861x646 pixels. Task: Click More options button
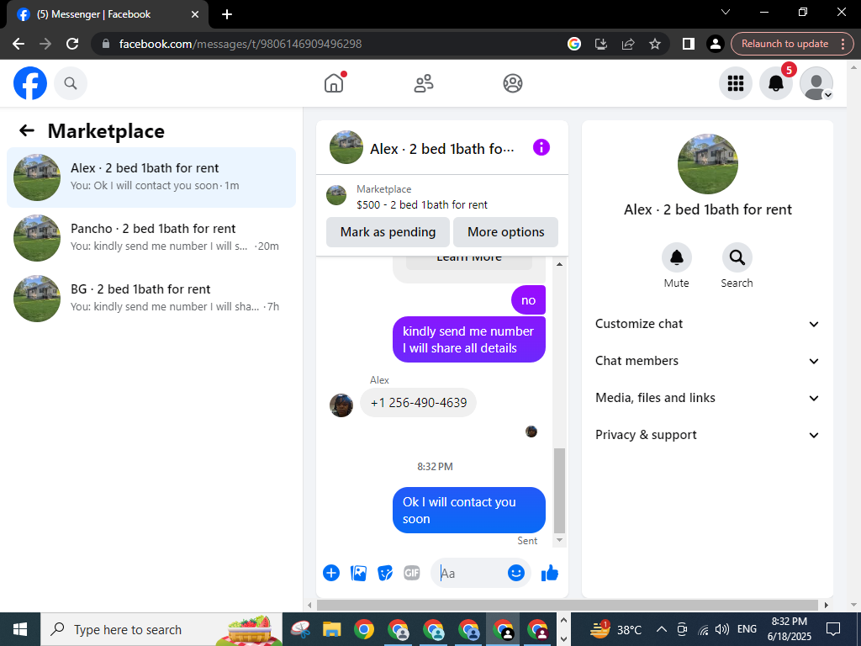point(505,232)
